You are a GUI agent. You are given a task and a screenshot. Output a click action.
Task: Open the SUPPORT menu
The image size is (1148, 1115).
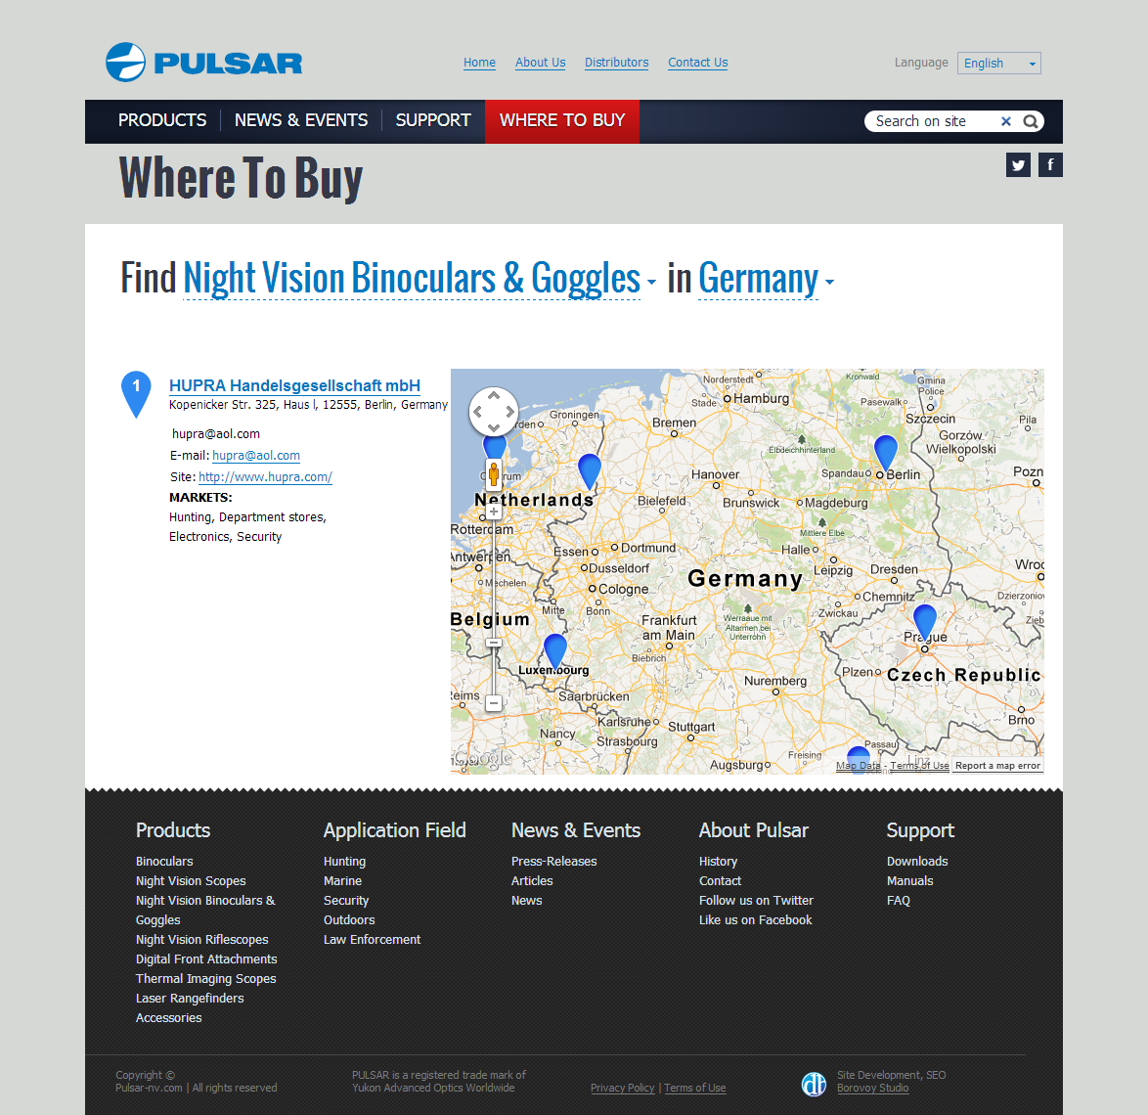[433, 120]
